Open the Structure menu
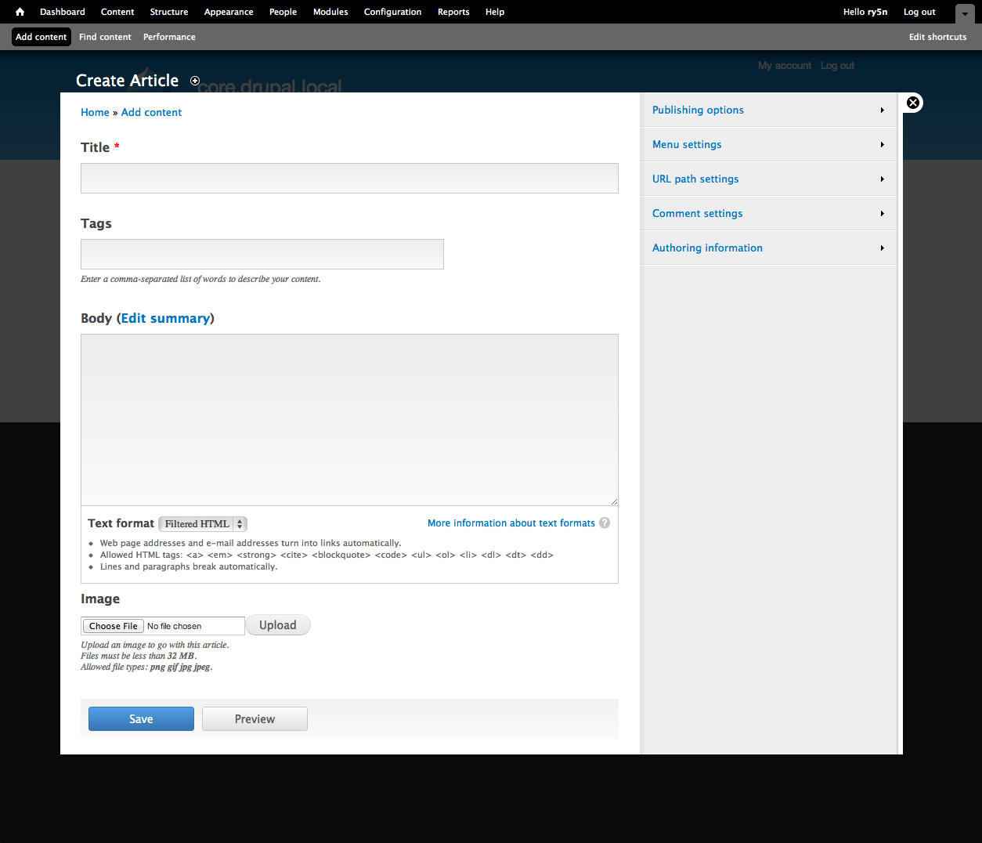982x843 pixels. 169,12
